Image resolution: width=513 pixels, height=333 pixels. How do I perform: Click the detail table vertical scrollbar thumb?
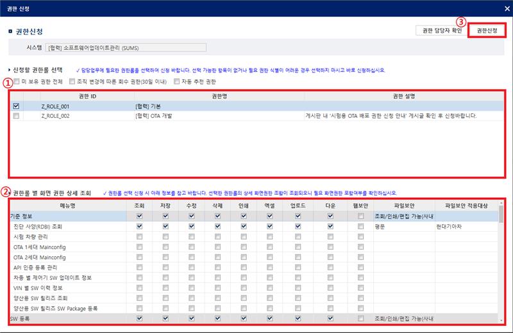pos(501,214)
